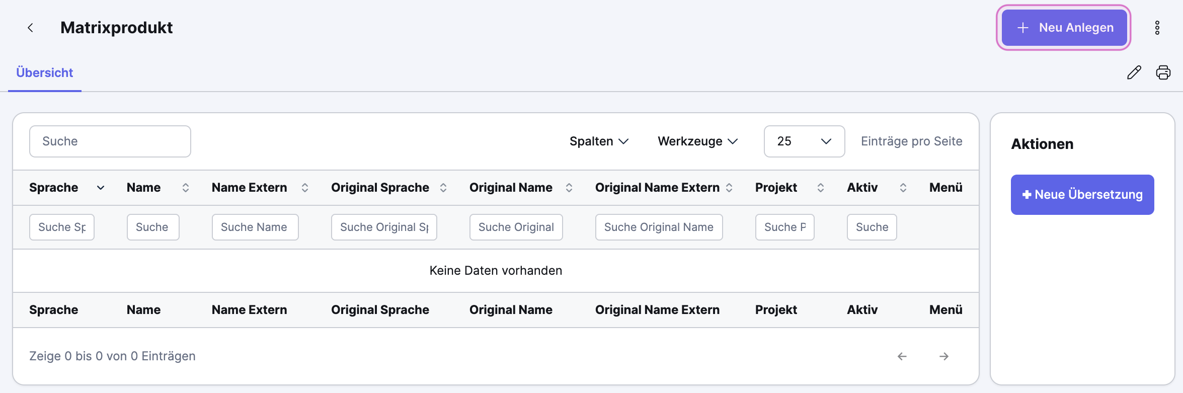This screenshot has width=1183, height=393.
Task: Go to next page arrow
Action: [x=944, y=356]
